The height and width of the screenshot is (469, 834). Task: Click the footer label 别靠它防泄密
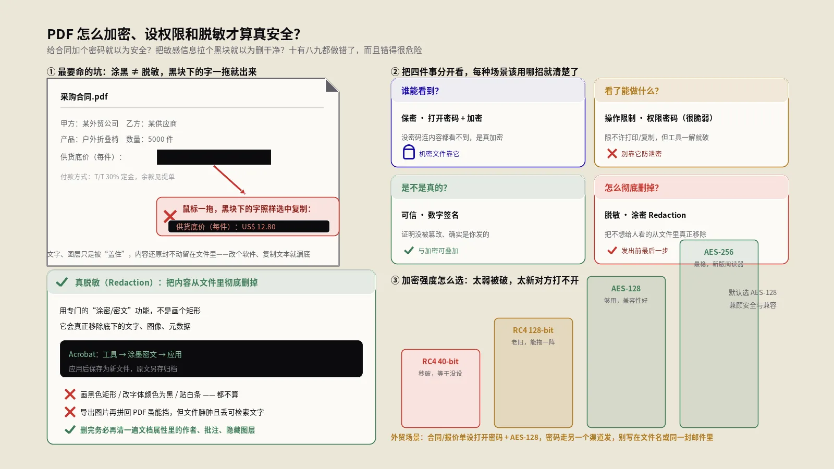pyautogui.click(x=641, y=154)
